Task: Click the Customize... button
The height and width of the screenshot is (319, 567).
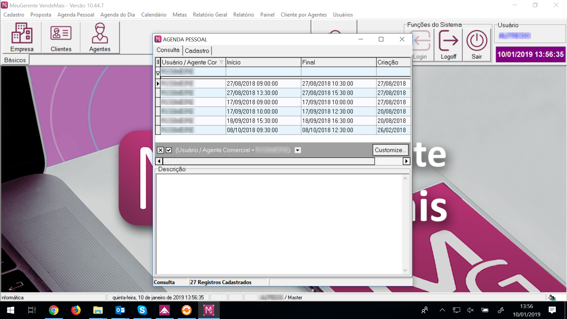Action: (x=390, y=150)
